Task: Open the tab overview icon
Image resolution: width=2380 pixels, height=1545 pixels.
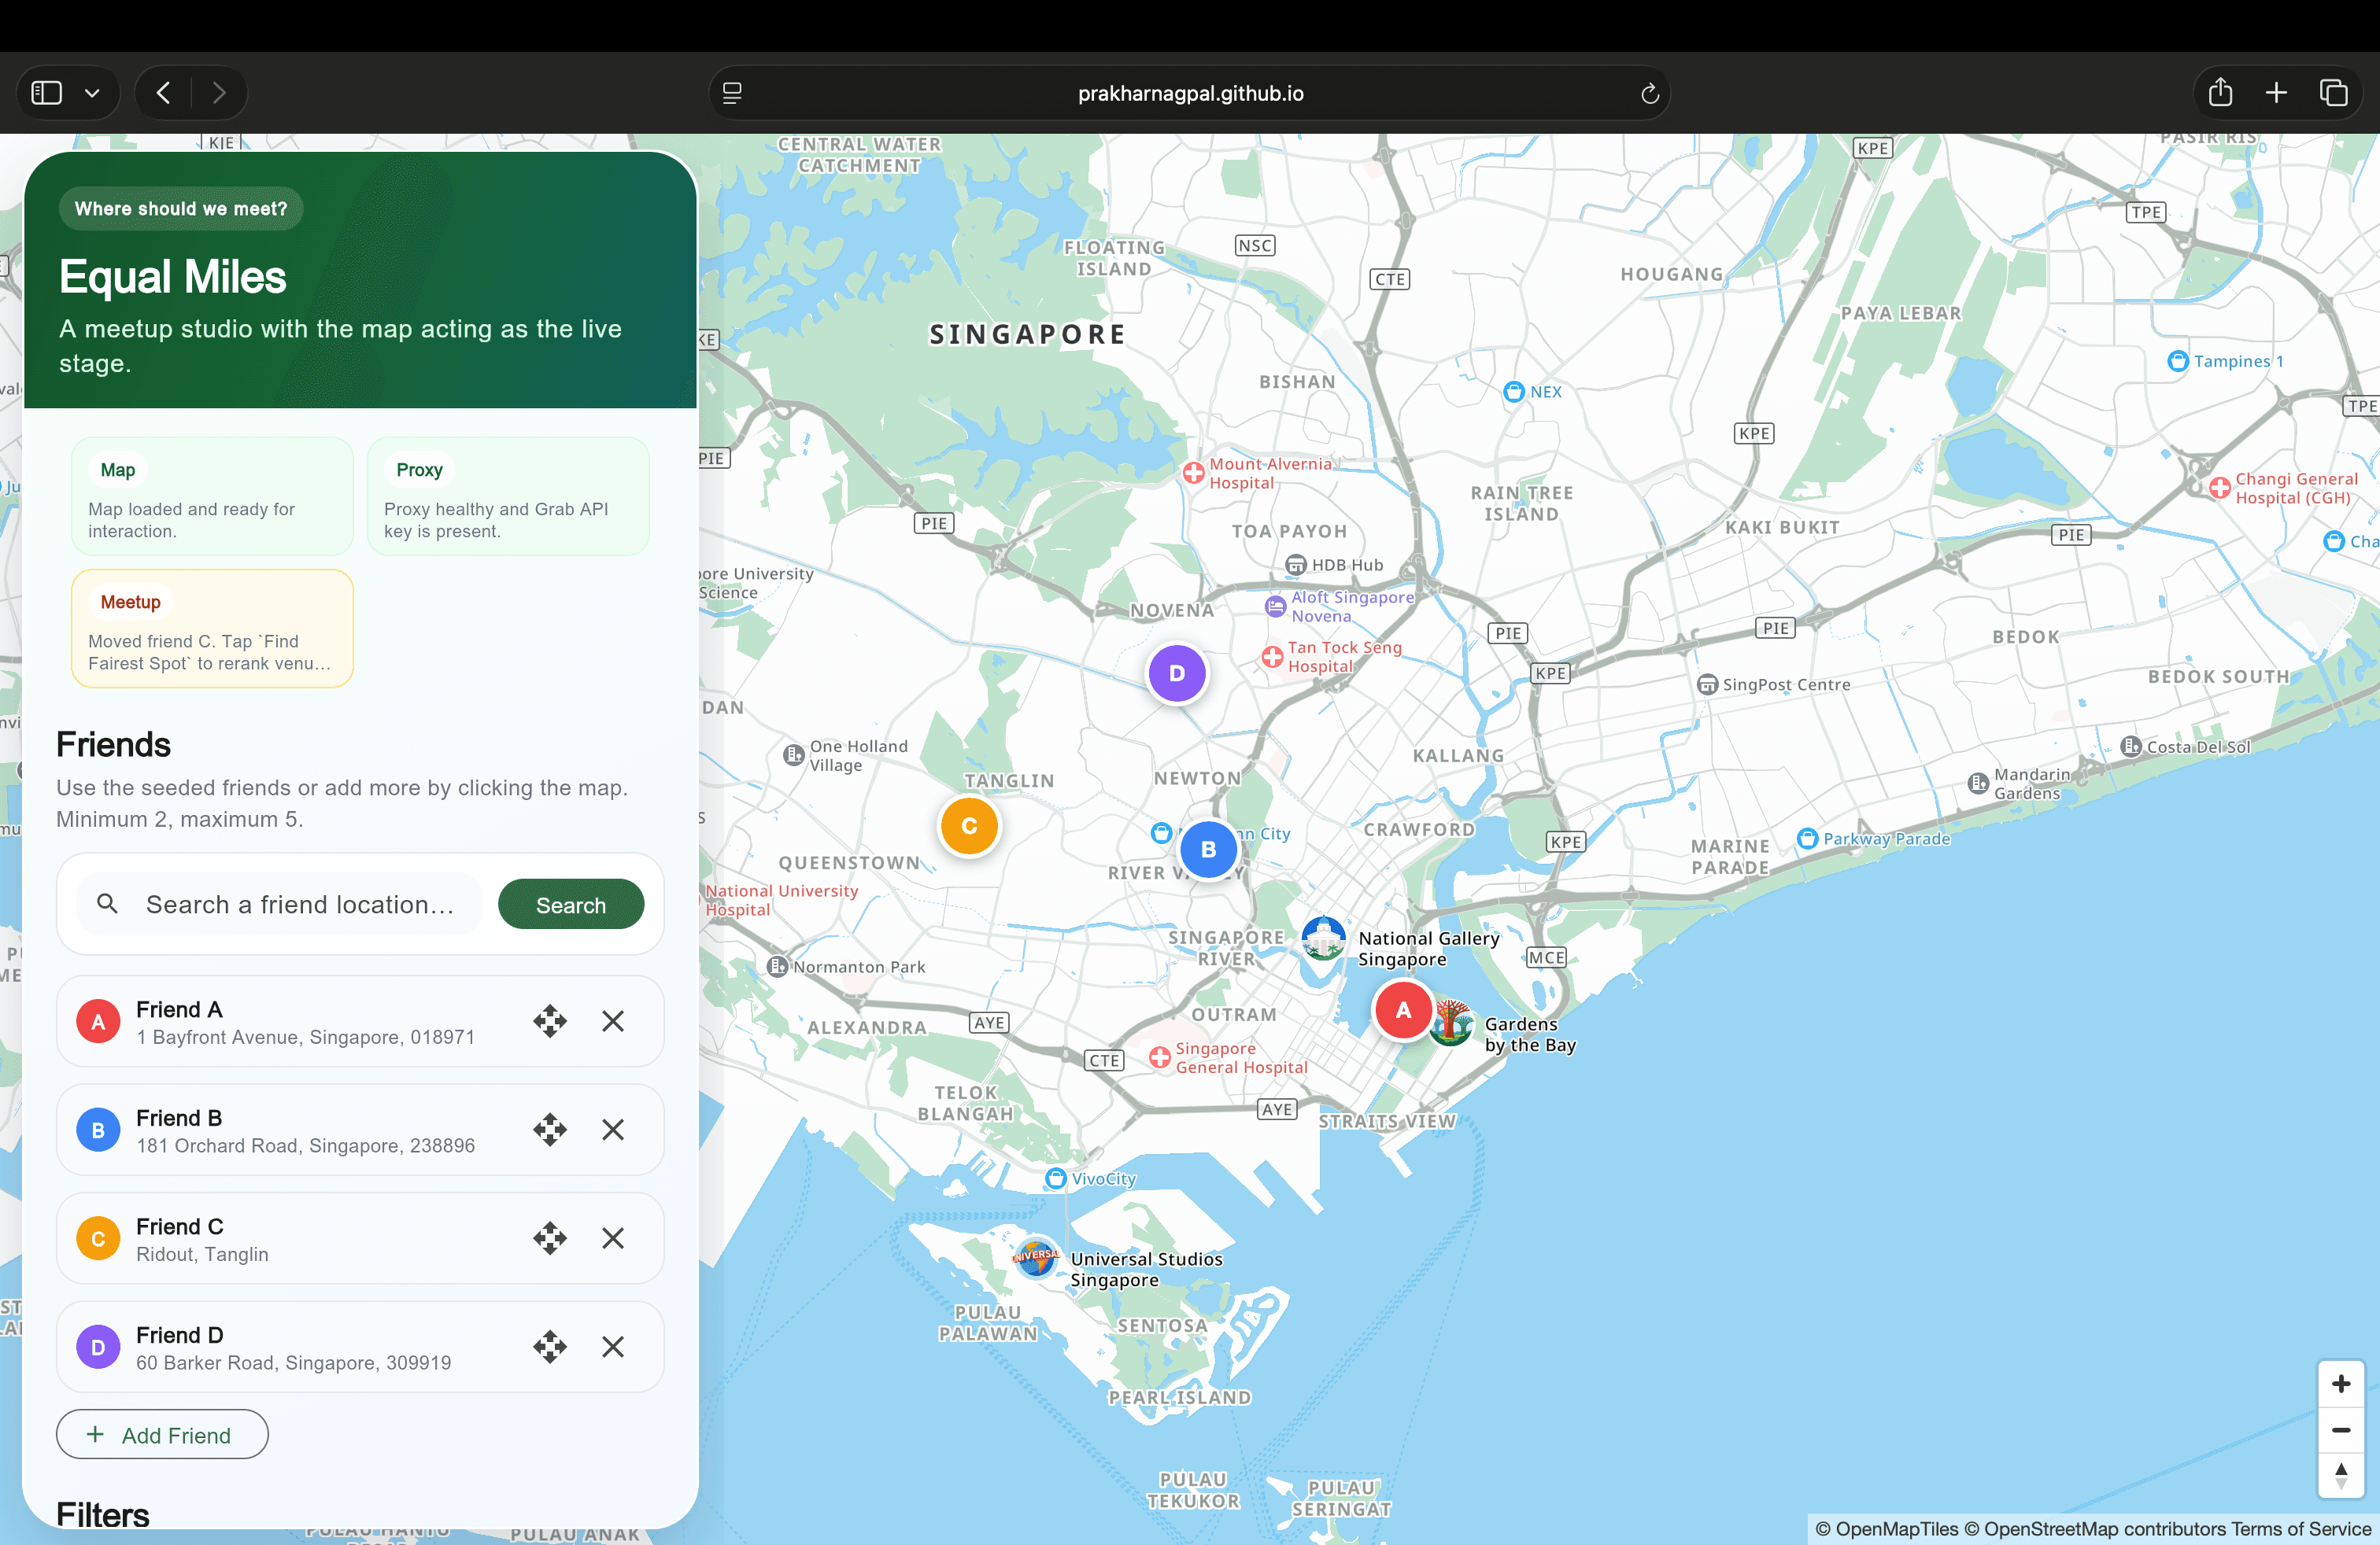Action: [x=2334, y=93]
